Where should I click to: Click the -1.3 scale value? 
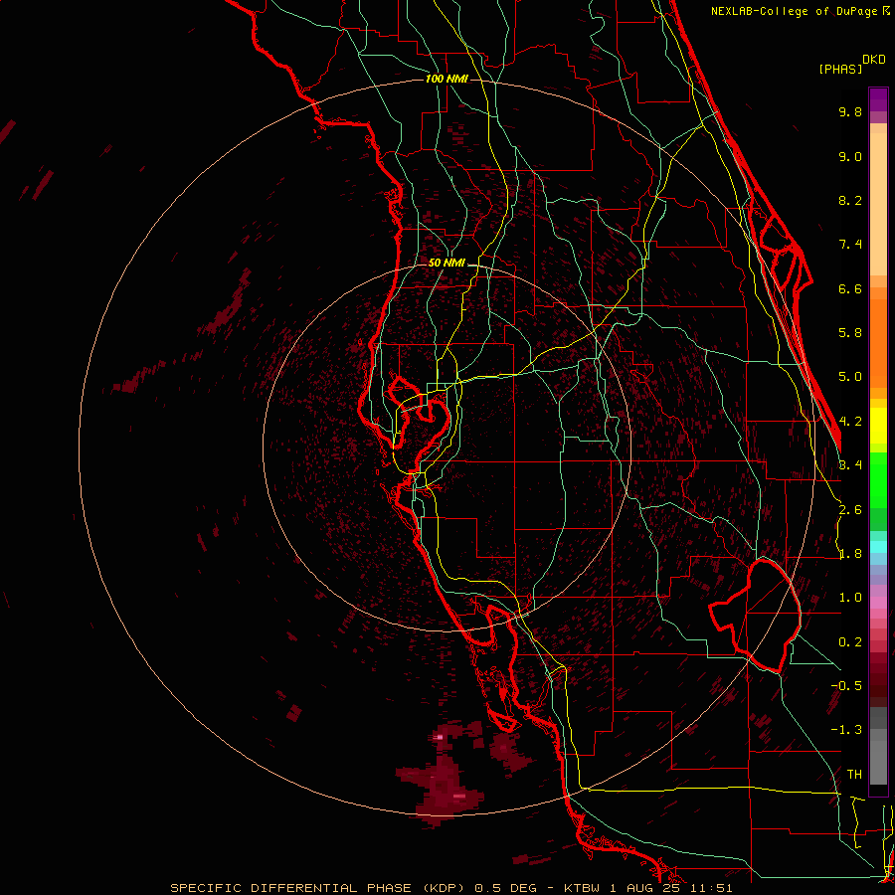point(846,730)
